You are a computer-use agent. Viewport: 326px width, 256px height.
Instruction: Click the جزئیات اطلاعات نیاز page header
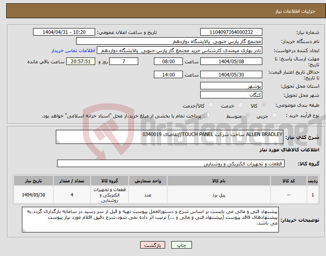(x=295, y=11)
